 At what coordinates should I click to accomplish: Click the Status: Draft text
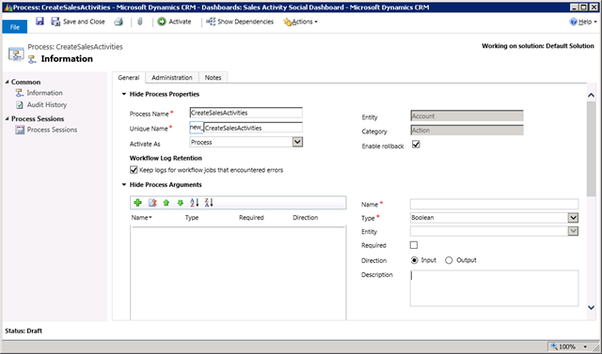(24, 331)
